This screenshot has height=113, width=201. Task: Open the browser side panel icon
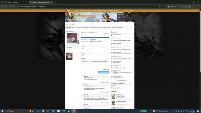pyautogui.click(x=182, y=7)
